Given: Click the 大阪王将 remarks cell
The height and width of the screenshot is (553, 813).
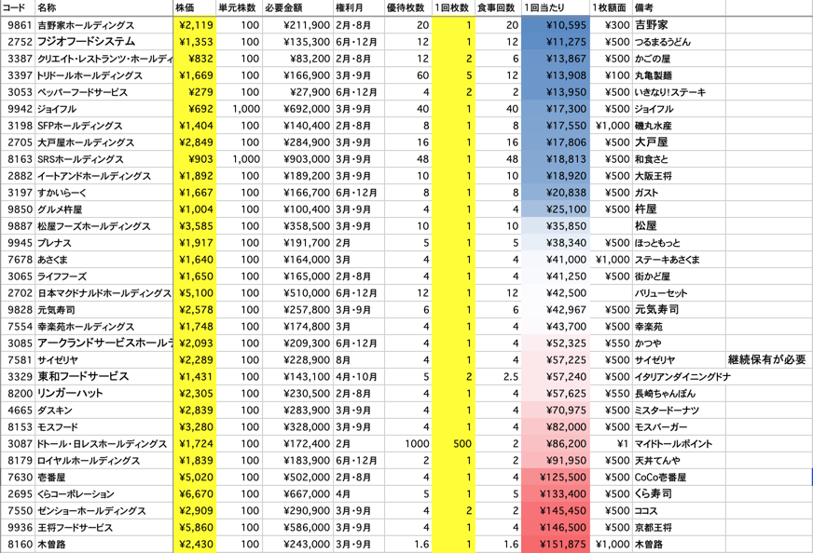Looking at the screenshot, I should point(679,176).
